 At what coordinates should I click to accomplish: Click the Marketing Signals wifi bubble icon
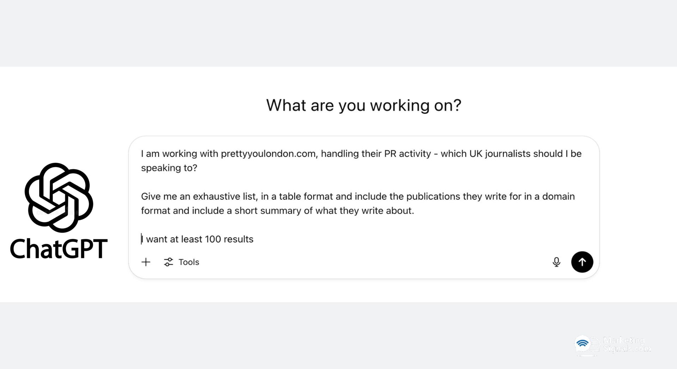(583, 344)
